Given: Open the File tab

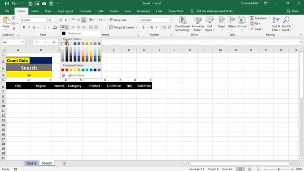Looking at the screenshot, I should click(x=7, y=11).
